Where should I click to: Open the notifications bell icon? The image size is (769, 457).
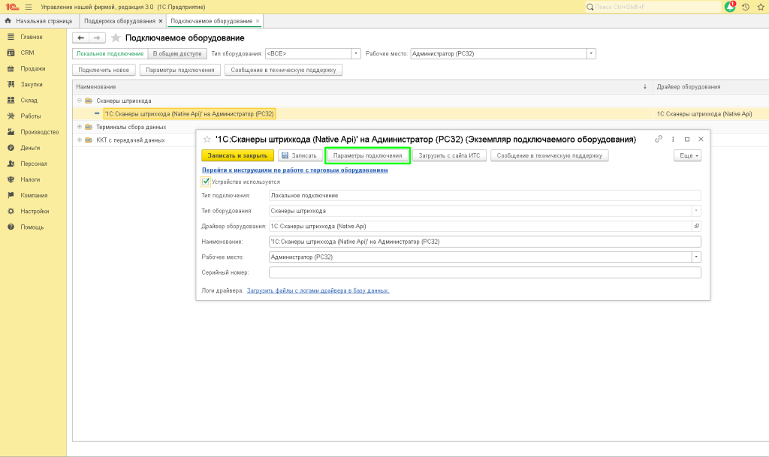(730, 6)
